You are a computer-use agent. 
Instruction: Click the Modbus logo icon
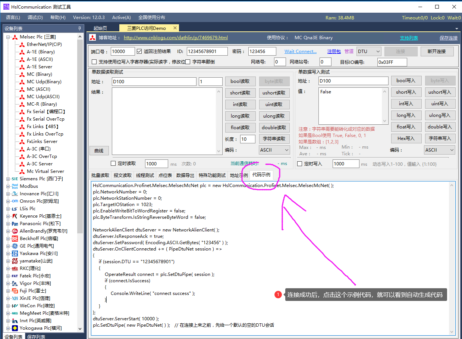[x=15, y=186]
